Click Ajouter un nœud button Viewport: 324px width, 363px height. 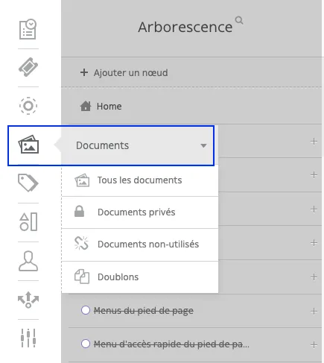click(x=124, y=72)
